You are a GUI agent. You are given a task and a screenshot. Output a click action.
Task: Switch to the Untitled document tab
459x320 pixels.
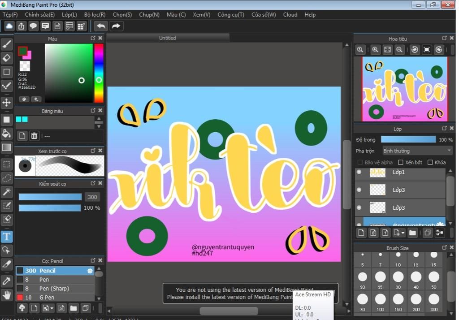168,38
